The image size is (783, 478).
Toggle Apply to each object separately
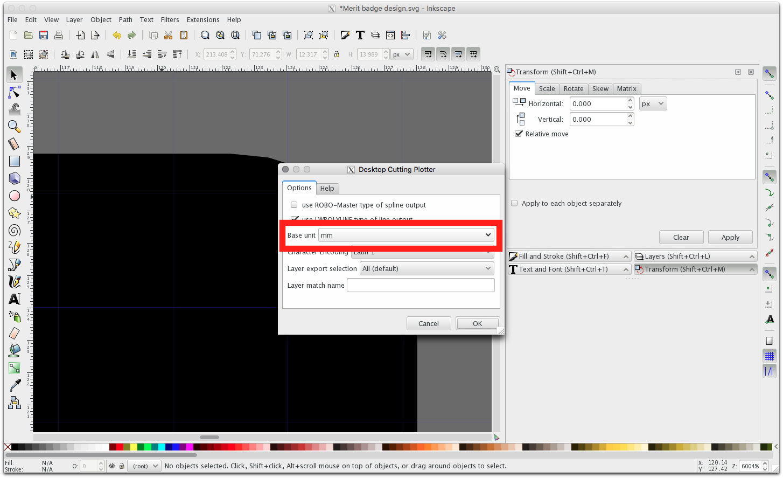[514, 203]
